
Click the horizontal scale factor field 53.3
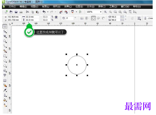(x=47, y=17)
